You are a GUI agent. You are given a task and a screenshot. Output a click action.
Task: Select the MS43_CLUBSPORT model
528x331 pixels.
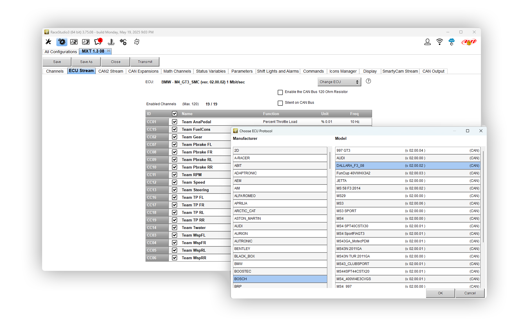coord(408,264)
